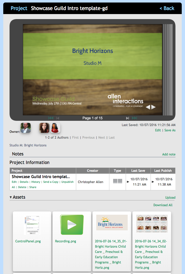
Task: Click First in authors pagination
Action: (75, 138)
